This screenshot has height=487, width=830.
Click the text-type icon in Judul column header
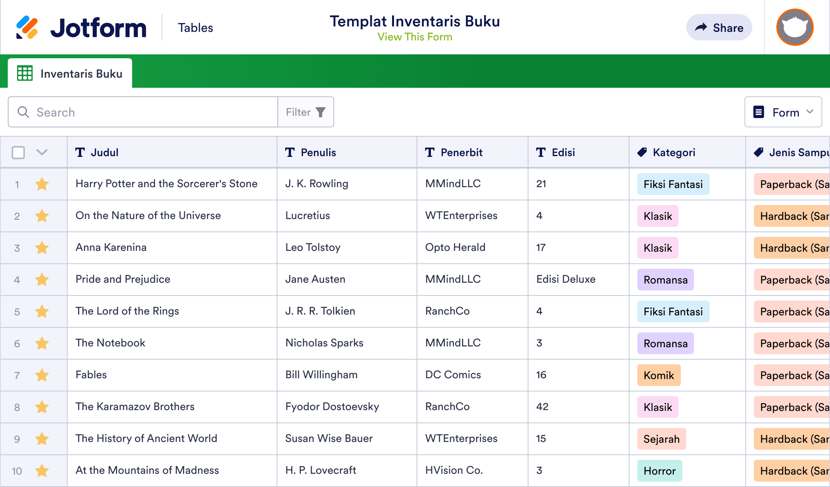click(80, 152)
